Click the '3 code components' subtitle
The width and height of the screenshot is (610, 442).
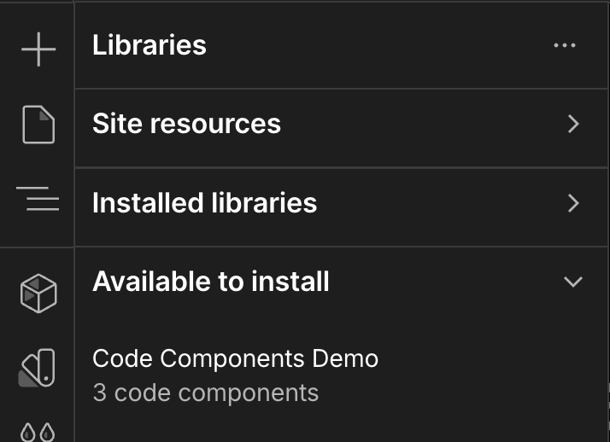205,393
